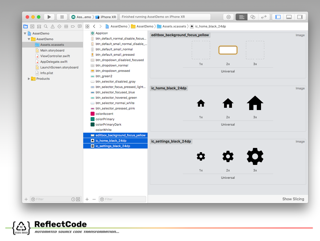
Task: Run the AssetDemo scheme with Play button
Action: [49, 17]
